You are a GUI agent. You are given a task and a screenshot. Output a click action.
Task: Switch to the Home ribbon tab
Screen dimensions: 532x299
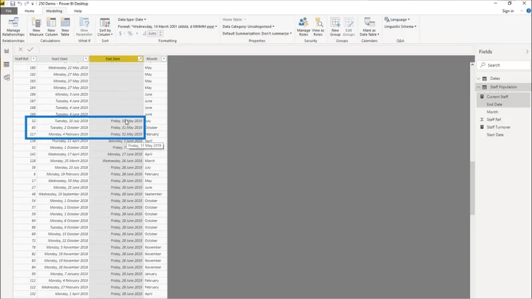[x=29, y=11]
